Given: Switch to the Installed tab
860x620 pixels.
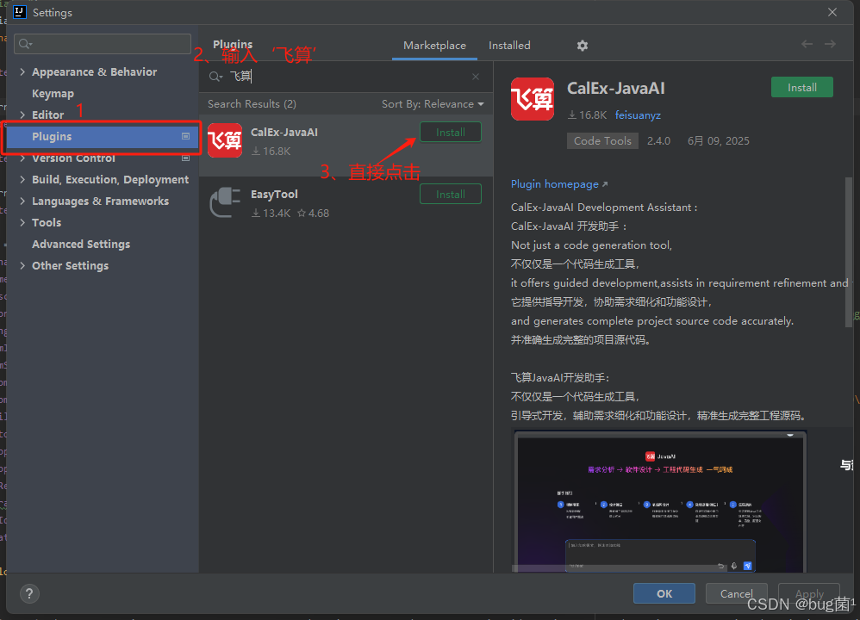Looking at the screenshot, I should click(x=509, y=46).
